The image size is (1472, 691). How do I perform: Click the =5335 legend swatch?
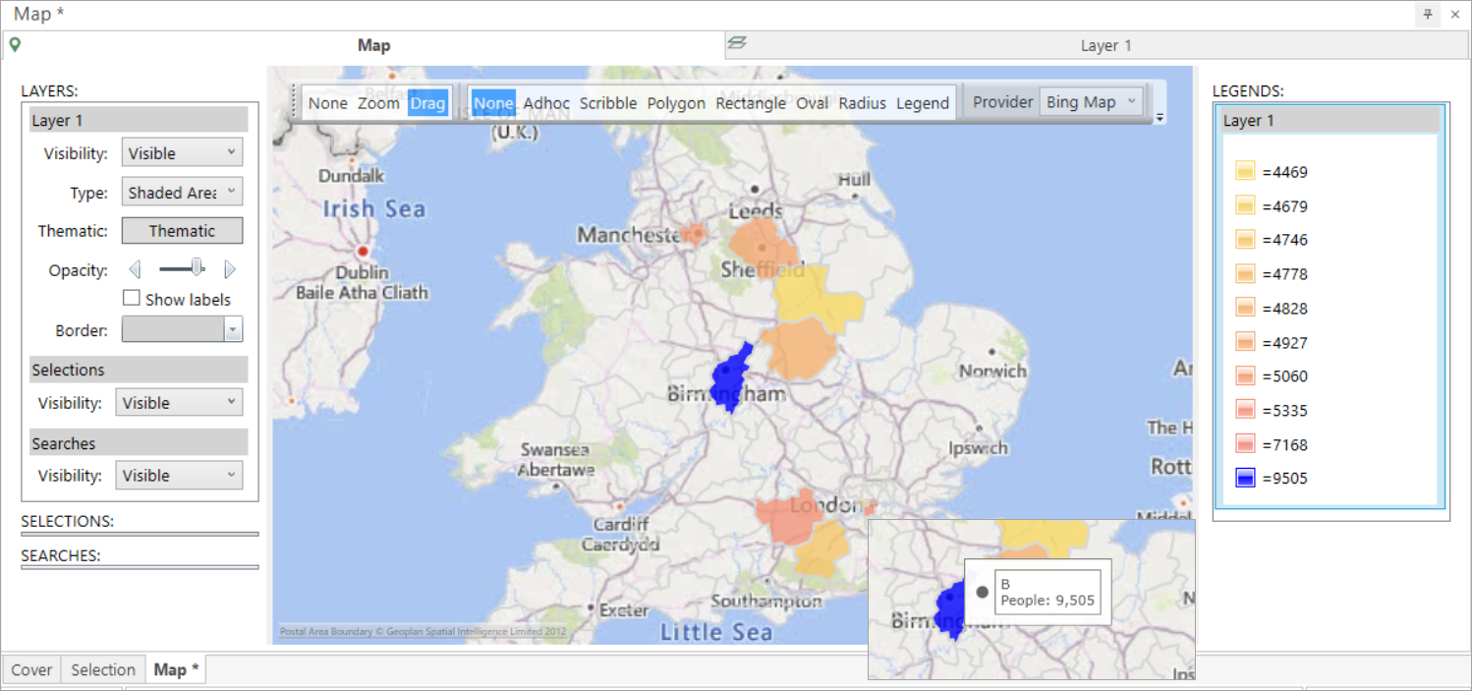click(1245, 410)
